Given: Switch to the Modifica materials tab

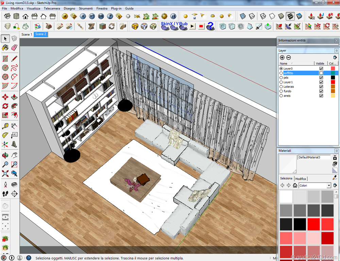Looking at the screenshot, I should 301,179.
